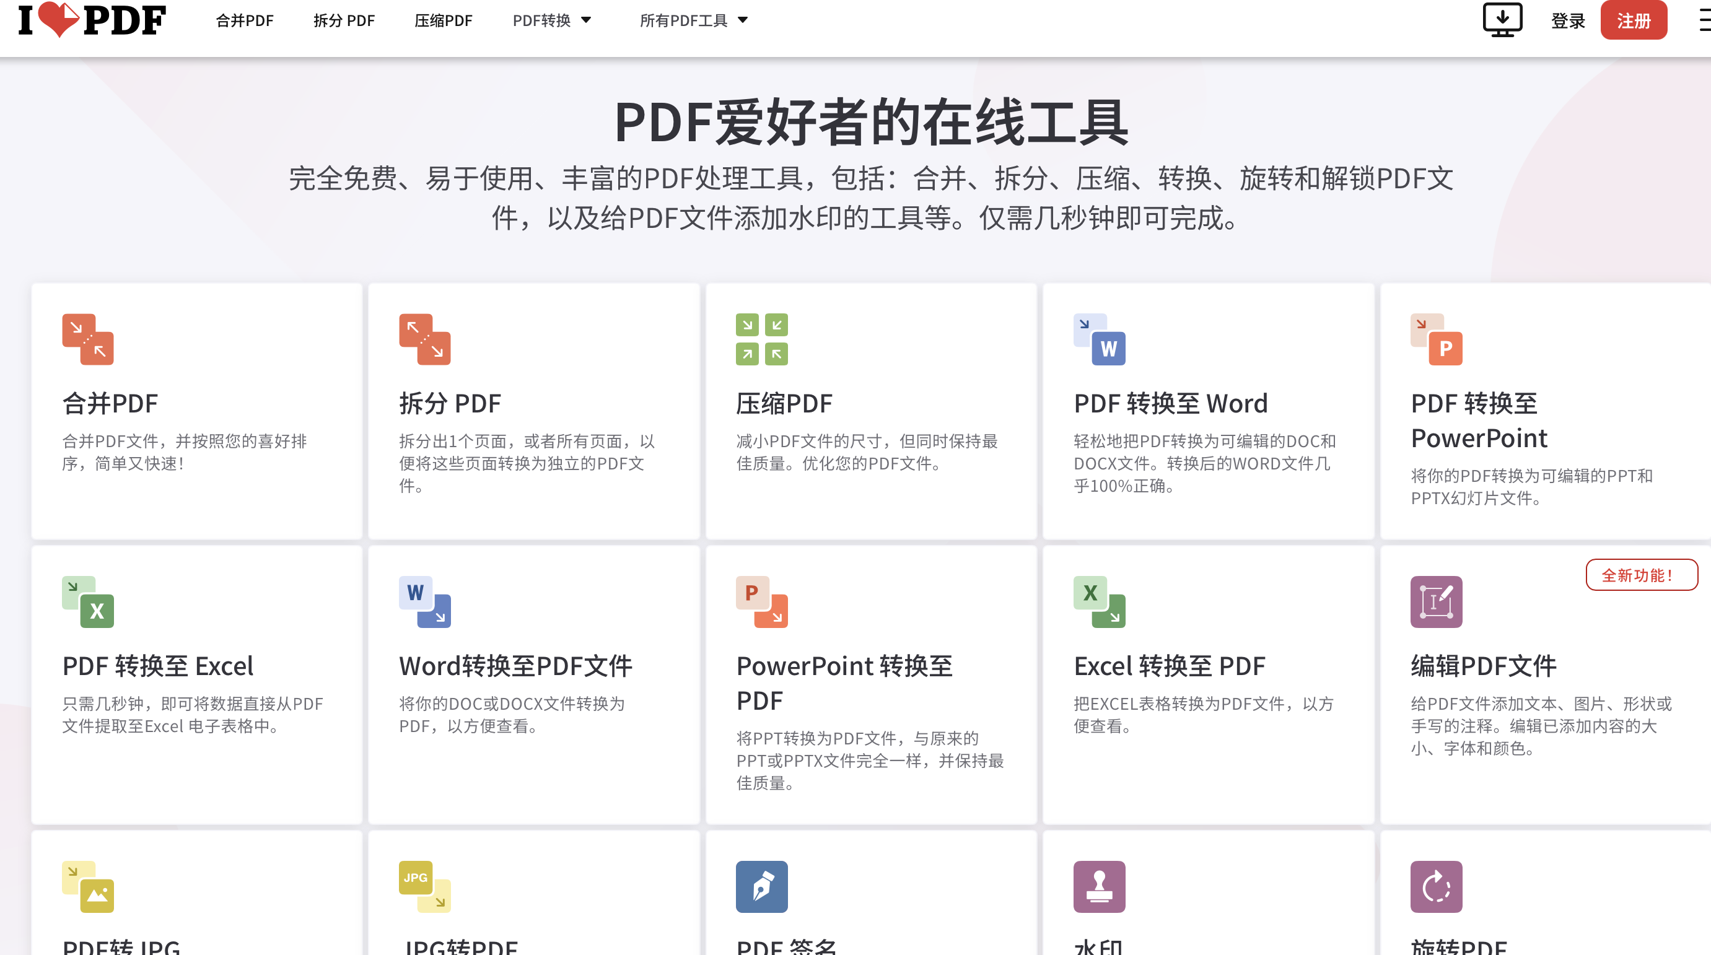Viewport: 1711px width, 955px height.
Task: Click the desktop app download icon
Action: pos(1502,20)
